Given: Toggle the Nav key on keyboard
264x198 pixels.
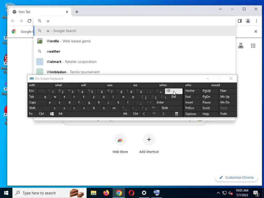Looking at the screenshot, I should click(228, 90).
